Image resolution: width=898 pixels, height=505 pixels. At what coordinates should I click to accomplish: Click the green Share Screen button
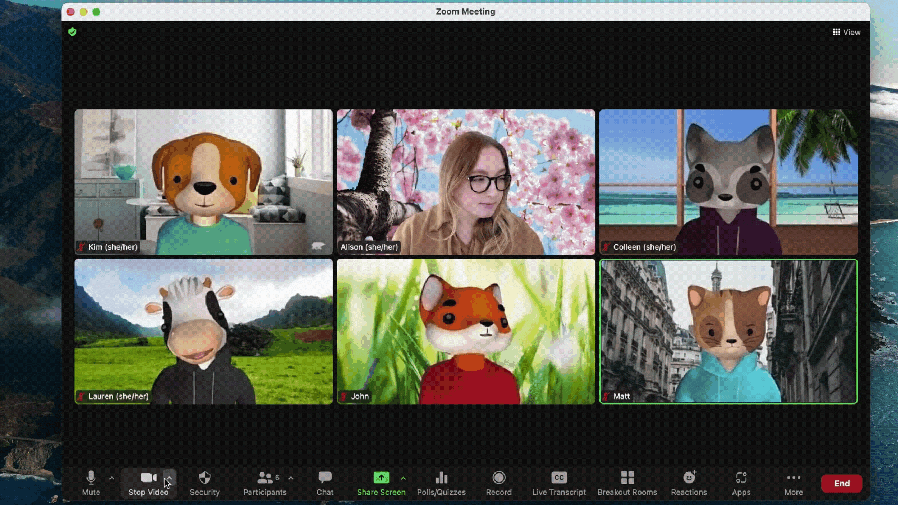(x=381, y=483)
